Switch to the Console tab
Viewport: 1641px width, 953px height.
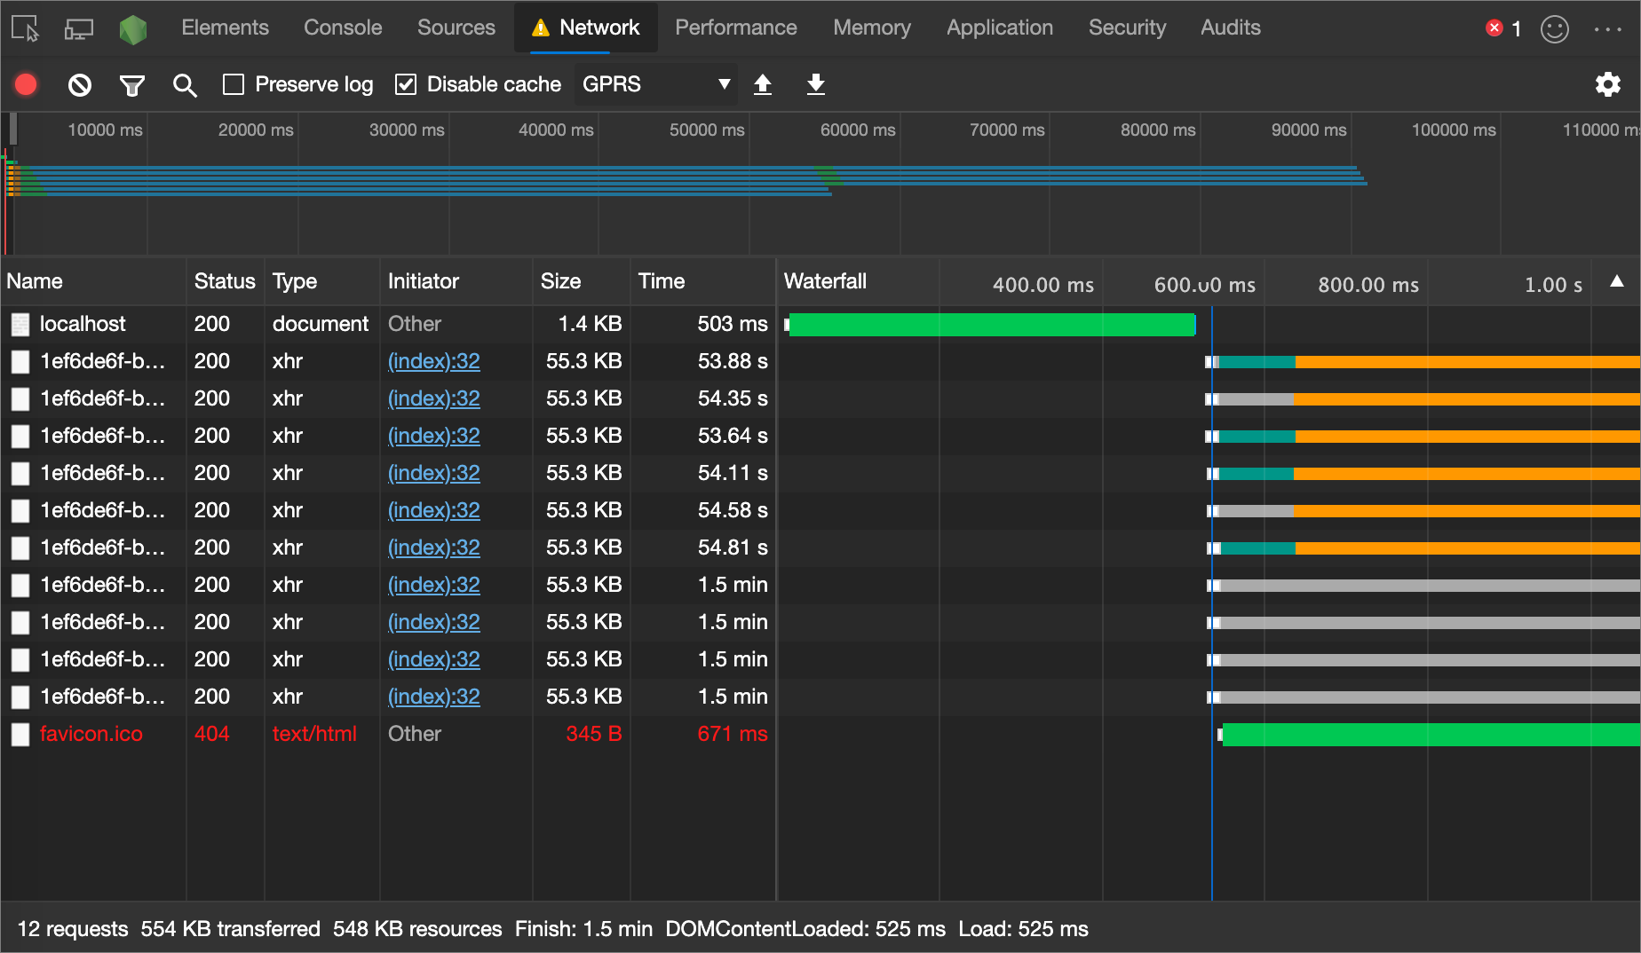pyautogui.click(x=342, y=28)
